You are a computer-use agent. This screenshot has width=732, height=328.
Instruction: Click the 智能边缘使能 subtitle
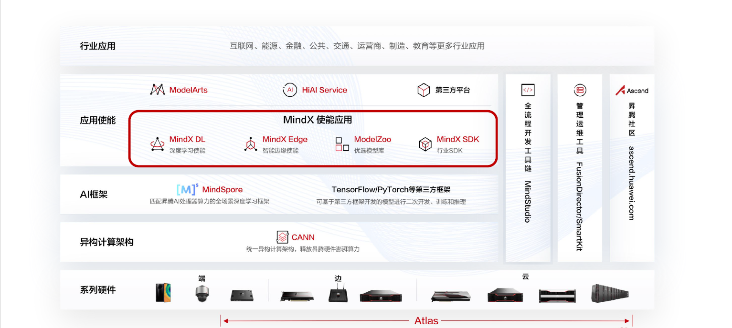tap(280, 151)
